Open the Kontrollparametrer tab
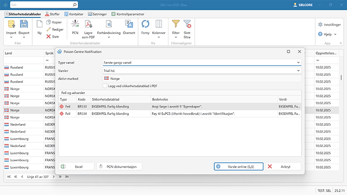This screenshot has width=347, height=195. click(x=128, y=14)
